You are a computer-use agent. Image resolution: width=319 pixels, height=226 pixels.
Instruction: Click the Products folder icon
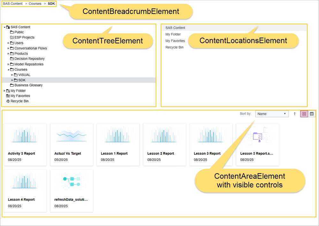pyautogui.click(x=12, y=53)
